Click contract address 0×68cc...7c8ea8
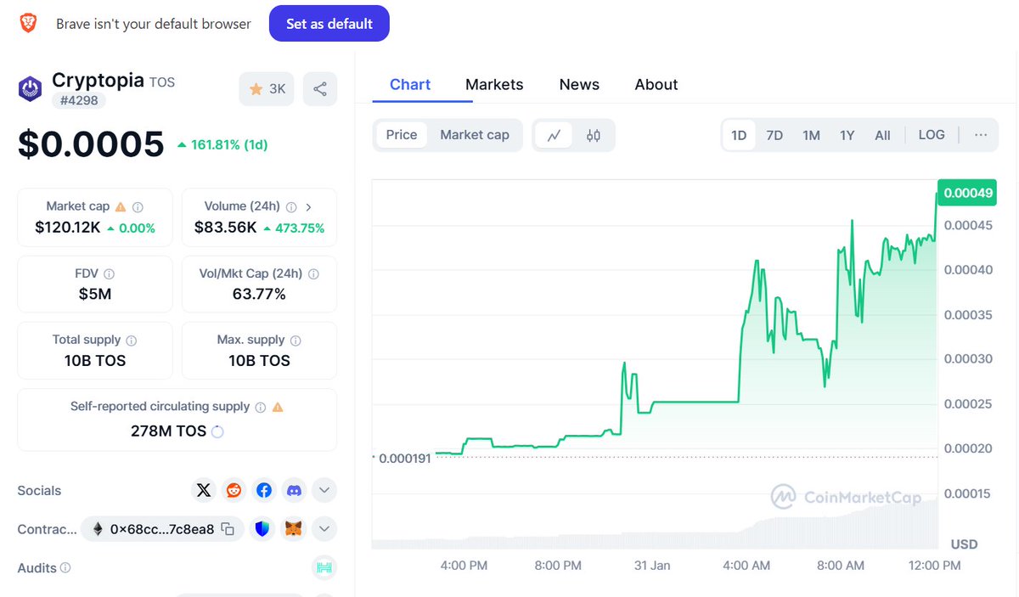 click(162, 529)
